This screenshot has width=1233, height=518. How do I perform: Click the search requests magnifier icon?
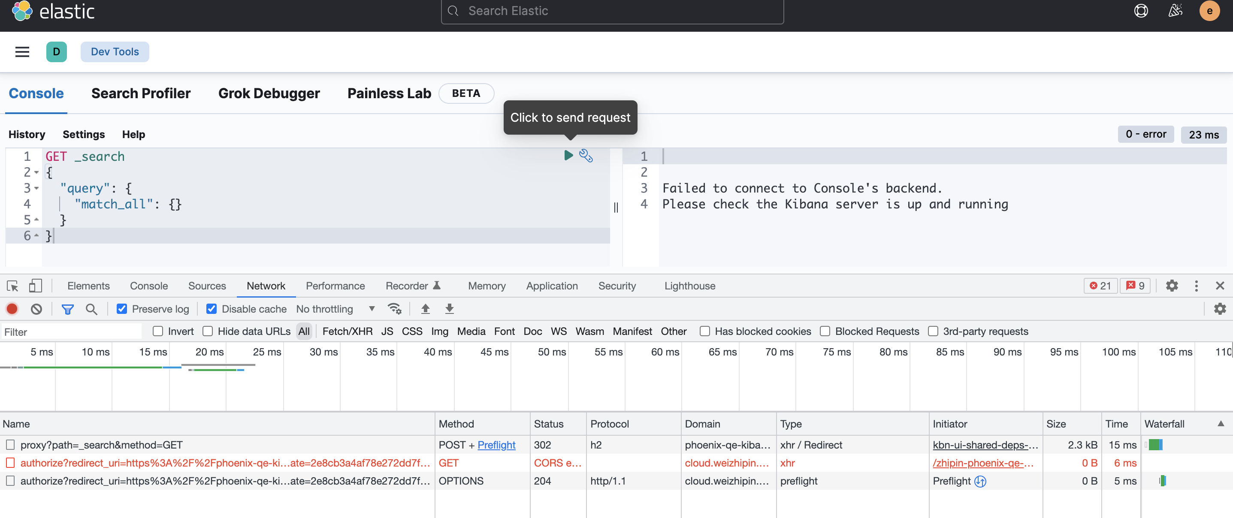tap(91, 308)
